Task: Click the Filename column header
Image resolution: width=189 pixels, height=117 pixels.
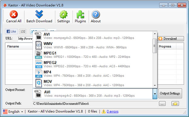Action: point(19,46)
